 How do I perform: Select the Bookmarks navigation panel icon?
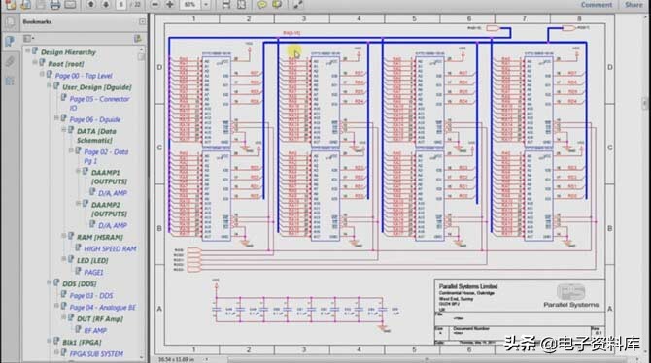[x=10, y=41]
